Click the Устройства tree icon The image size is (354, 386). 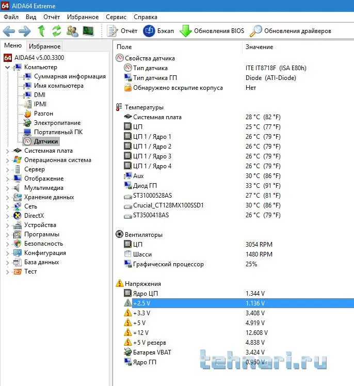(17, 225)
